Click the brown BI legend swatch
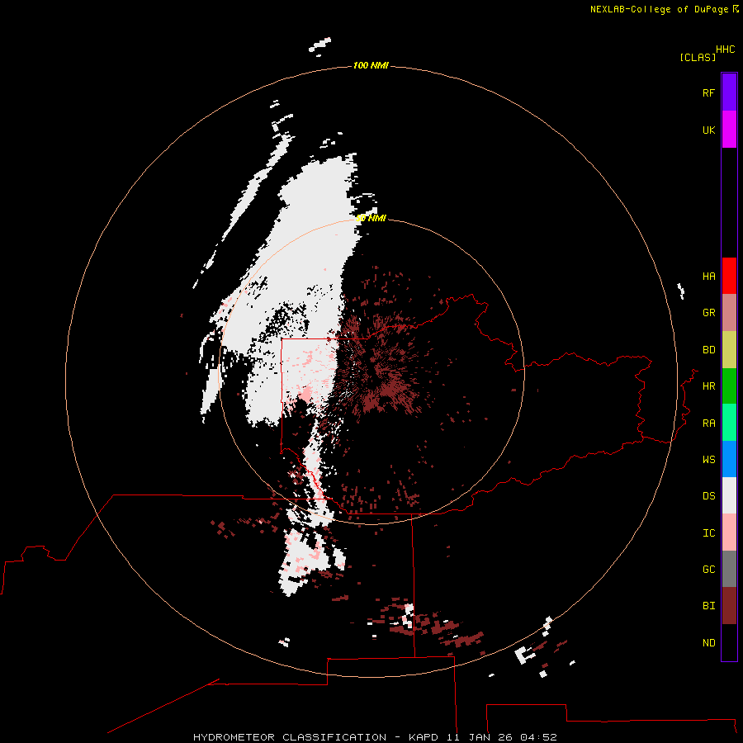 click(x=729, y=606)
